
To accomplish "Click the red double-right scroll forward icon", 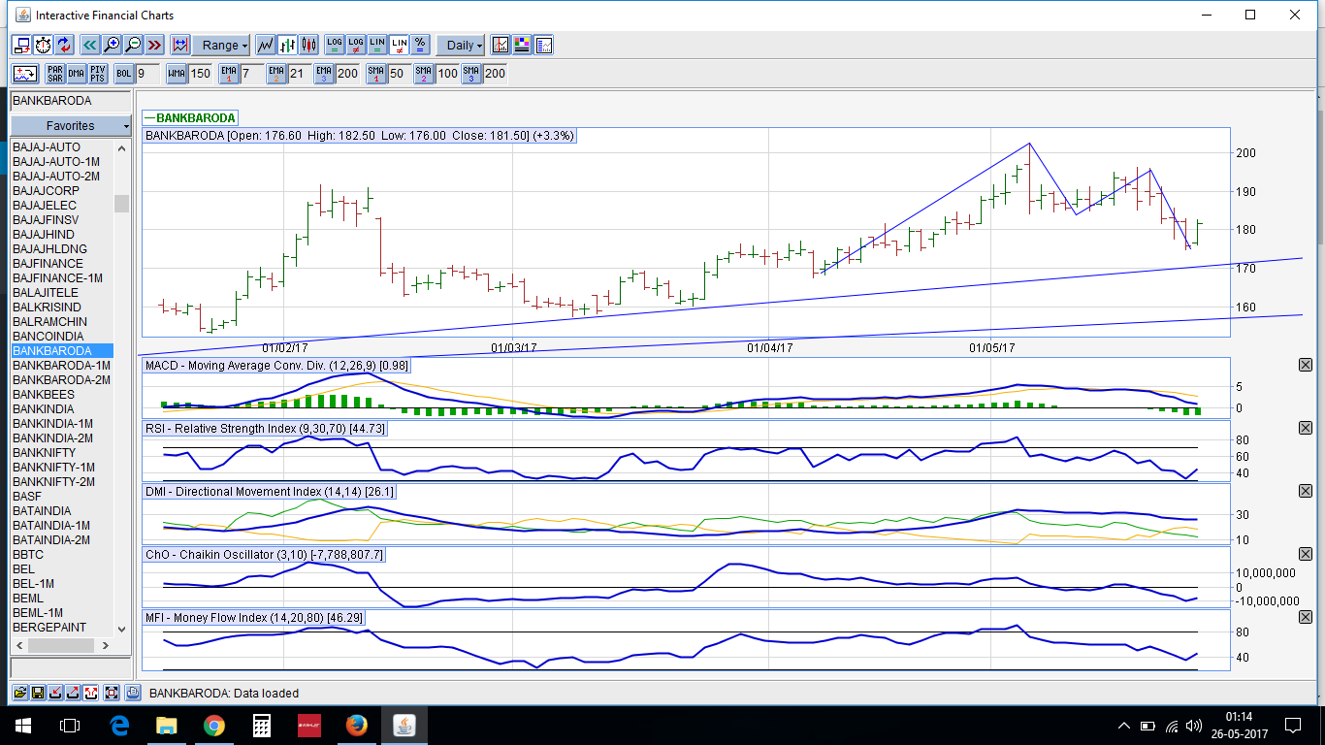I will (x=154, y=45).
